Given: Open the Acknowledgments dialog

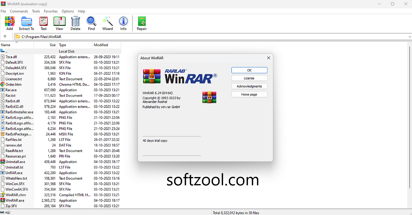Looking at the screenshot, I should [249, 86].
